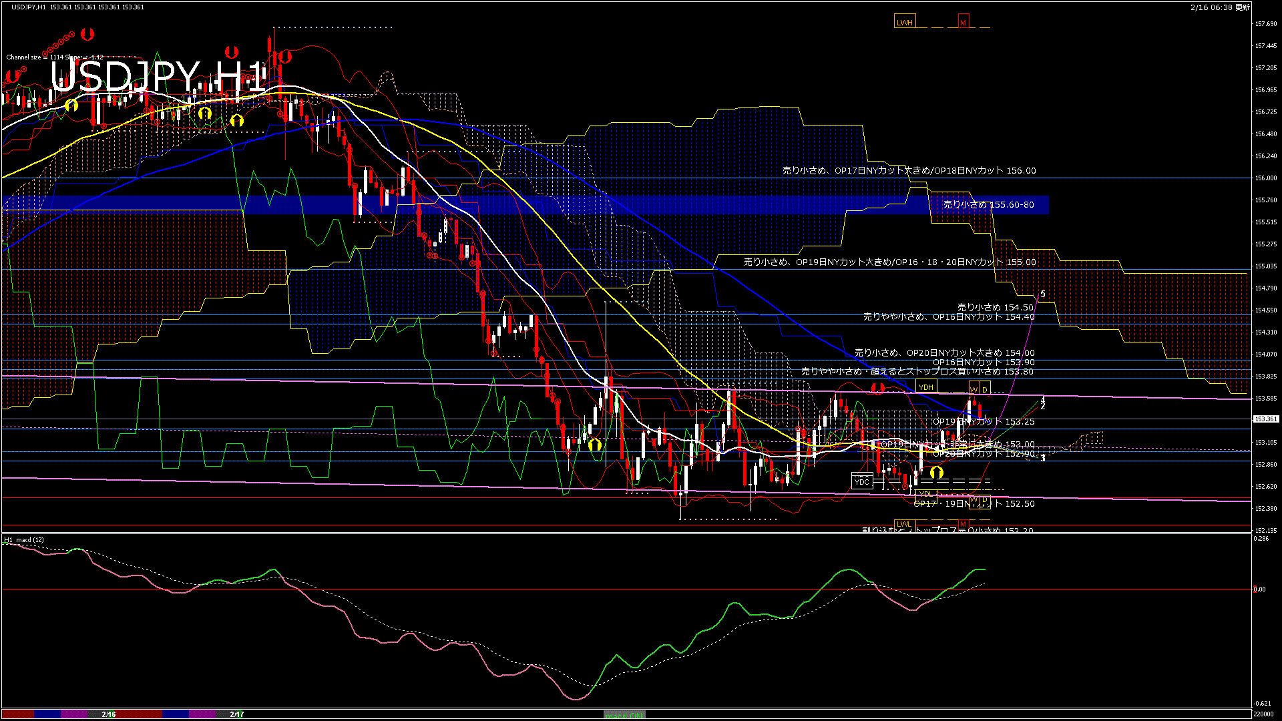This screenshot has width=1282, height=721.
Task: Click the yellow YDH marker box
Action: (x=926, y=387)
